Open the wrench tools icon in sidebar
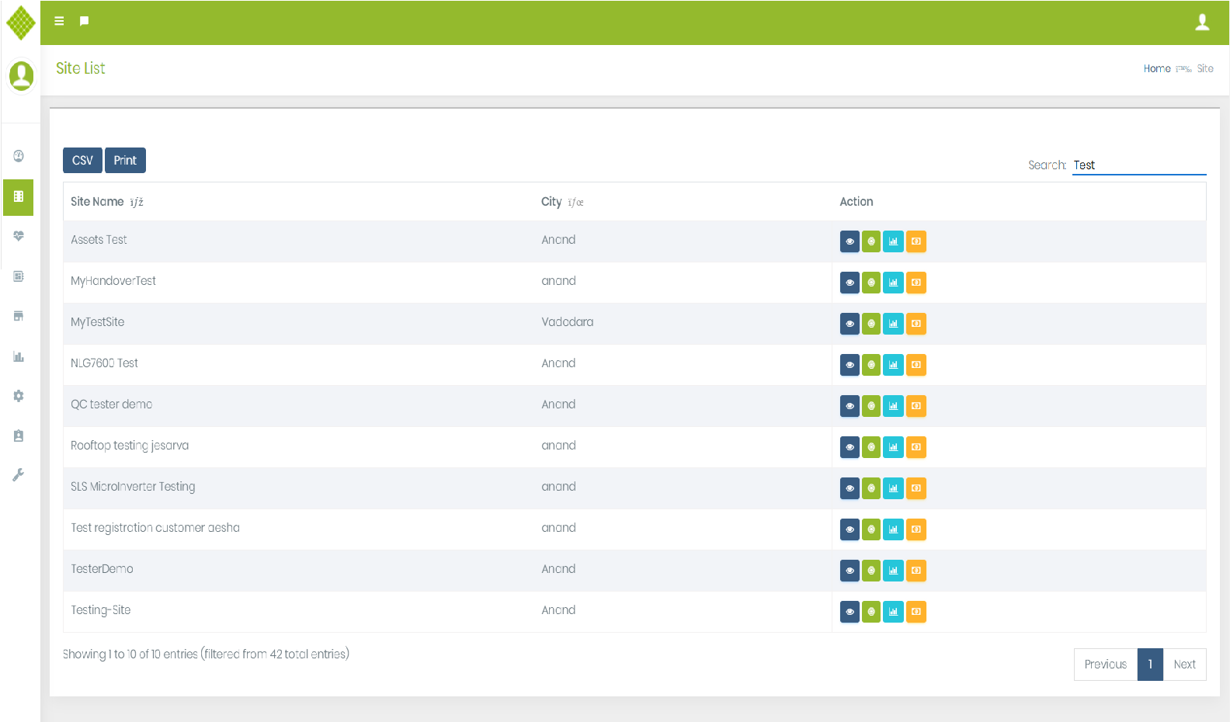1230x722 pixels. click(19, 475)
